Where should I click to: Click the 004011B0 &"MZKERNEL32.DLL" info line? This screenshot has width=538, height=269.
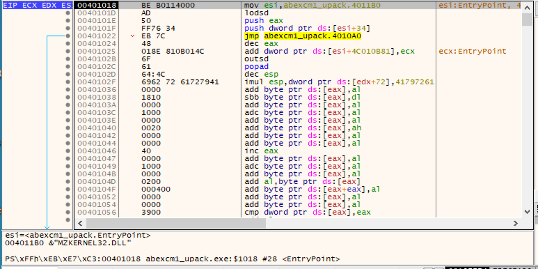68,243
